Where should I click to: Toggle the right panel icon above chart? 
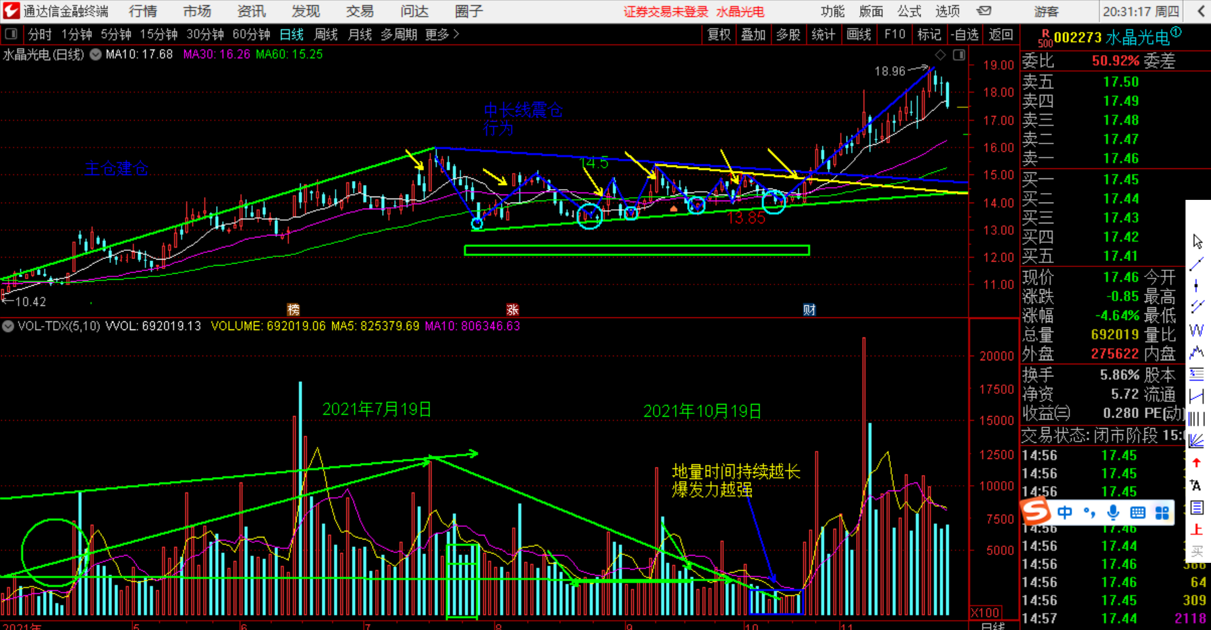click(959, 54)
